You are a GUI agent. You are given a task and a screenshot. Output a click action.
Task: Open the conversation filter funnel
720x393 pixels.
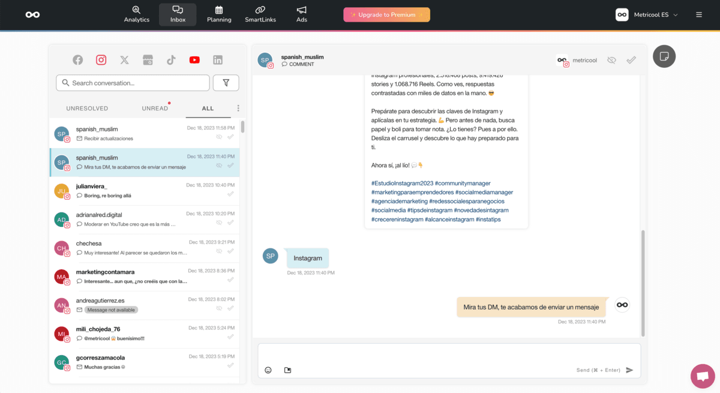(x=226, y=82)
